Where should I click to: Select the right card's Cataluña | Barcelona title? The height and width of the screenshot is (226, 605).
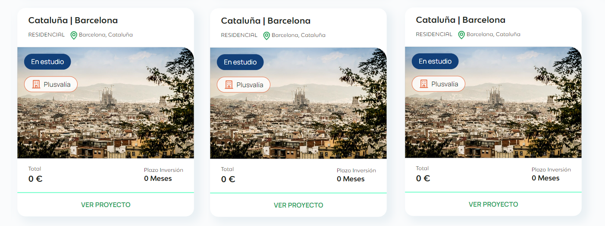click(461, 20)
